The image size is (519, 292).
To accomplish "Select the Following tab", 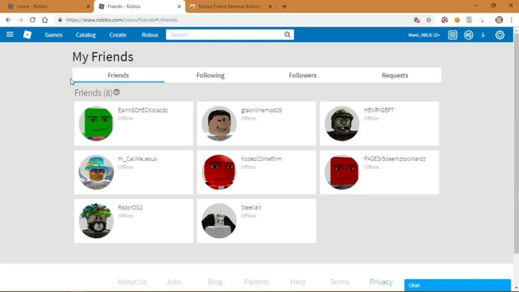I will click(210, 75).
